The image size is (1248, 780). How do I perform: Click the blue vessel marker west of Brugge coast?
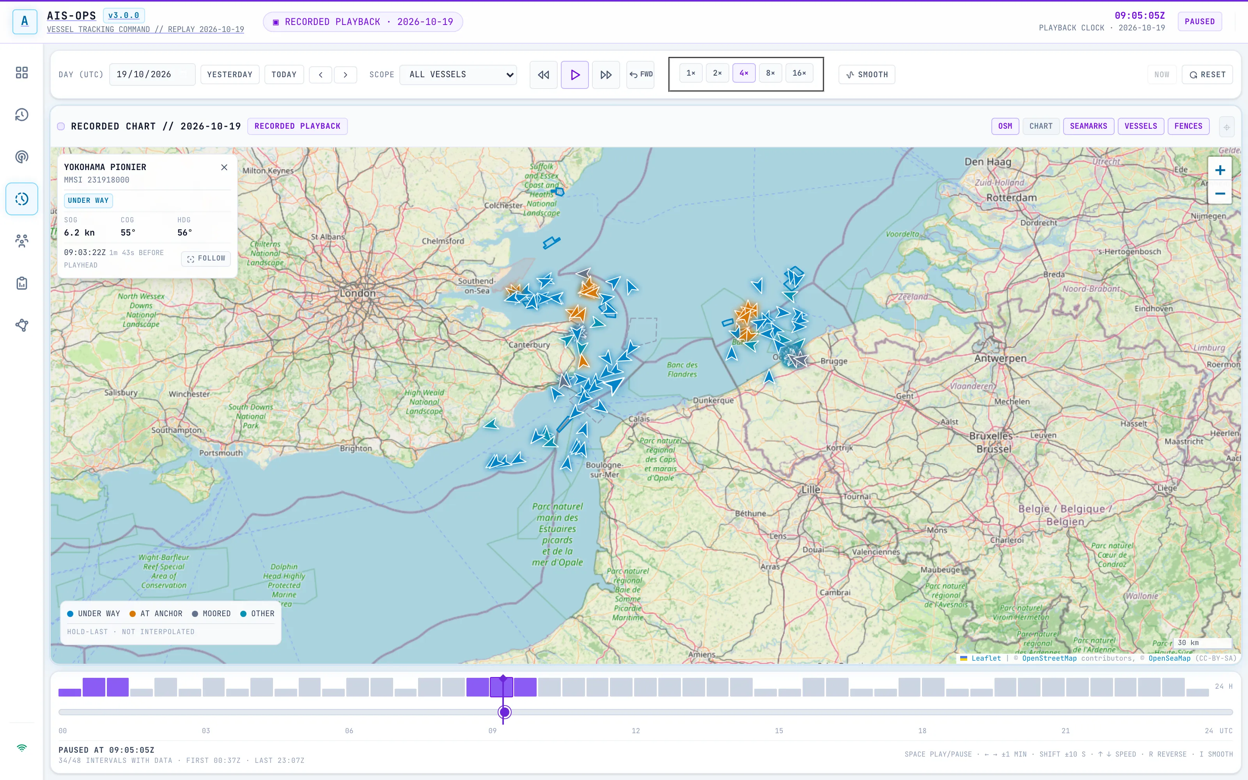click(x=769, y=377)
